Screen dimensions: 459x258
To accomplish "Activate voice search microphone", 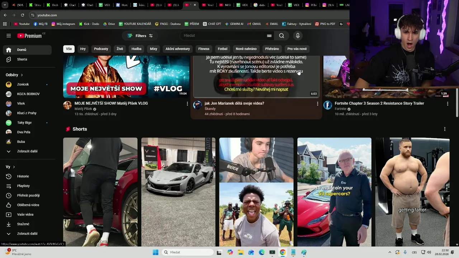I will tap(298, 35).
